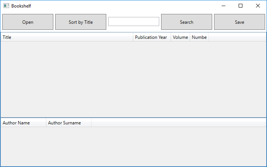Select the Author Surname column header
This screenshot has height=167, width=267.
point(69,123)
